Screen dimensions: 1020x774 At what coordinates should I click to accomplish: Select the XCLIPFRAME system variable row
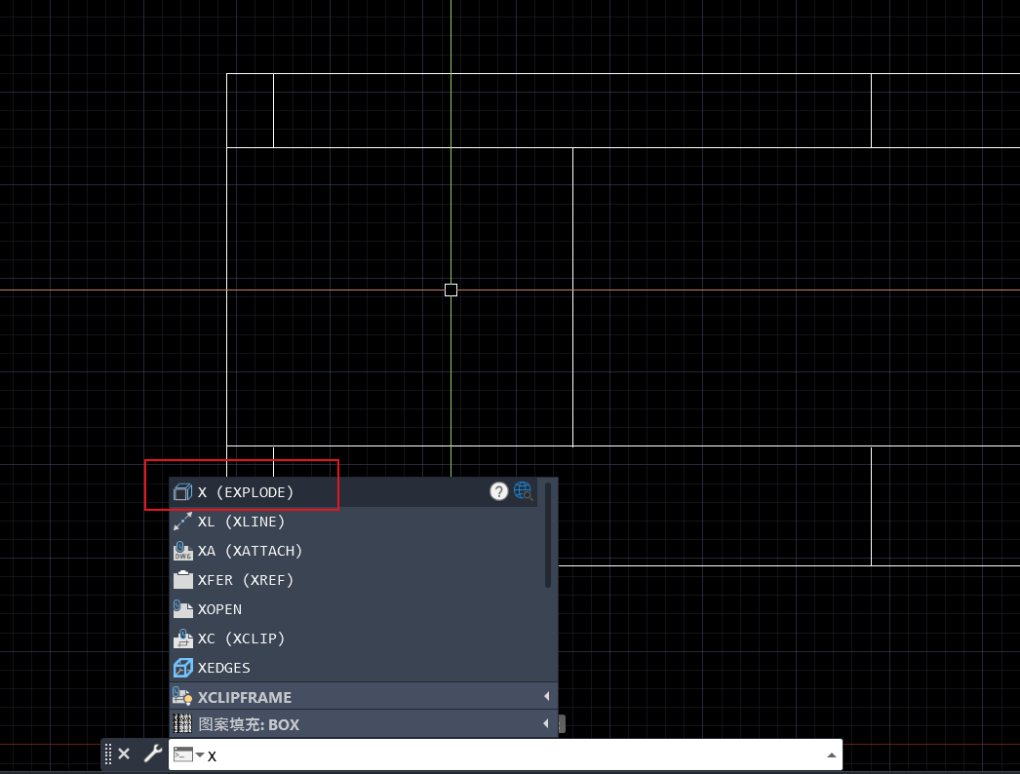point(244,697)
